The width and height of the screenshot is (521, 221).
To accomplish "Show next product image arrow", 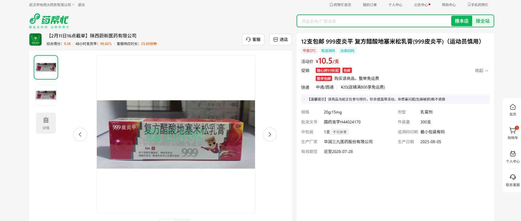I will pos(270,134).
